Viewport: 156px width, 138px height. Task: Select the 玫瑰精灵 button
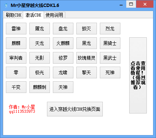coord(87,58)
